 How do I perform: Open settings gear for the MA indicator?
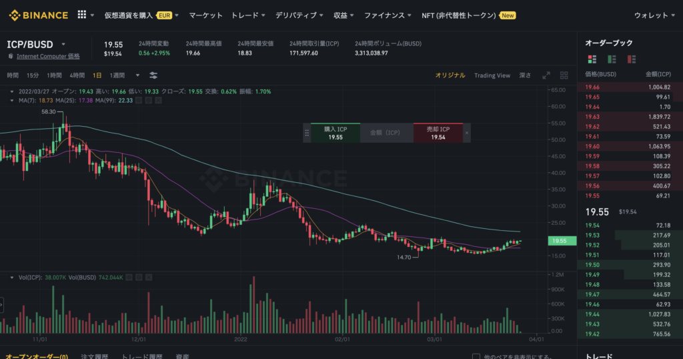pyautogui.click(x=149, y=100)
